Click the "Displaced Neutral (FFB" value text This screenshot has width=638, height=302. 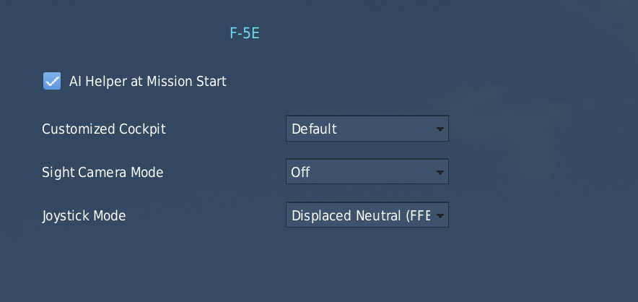(360, 215)
